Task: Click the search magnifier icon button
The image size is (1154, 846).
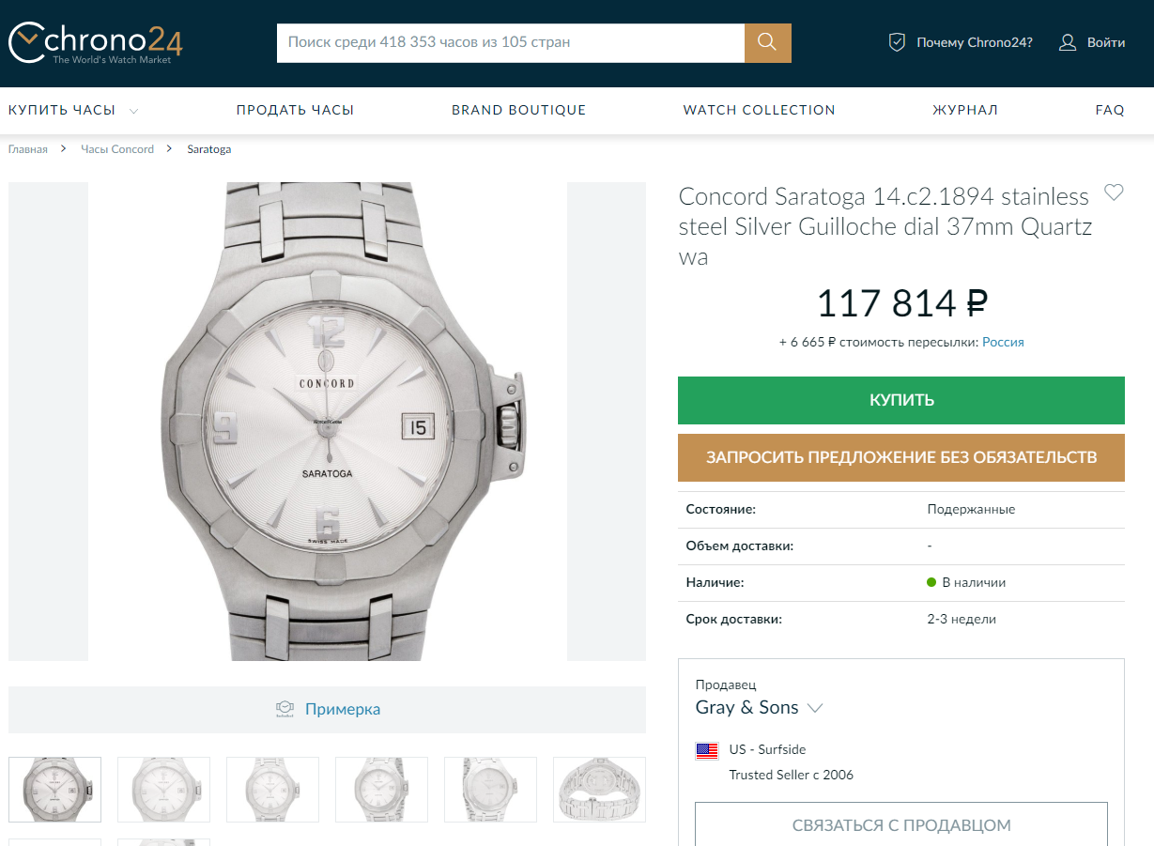Action: click(x=767, y=42)
